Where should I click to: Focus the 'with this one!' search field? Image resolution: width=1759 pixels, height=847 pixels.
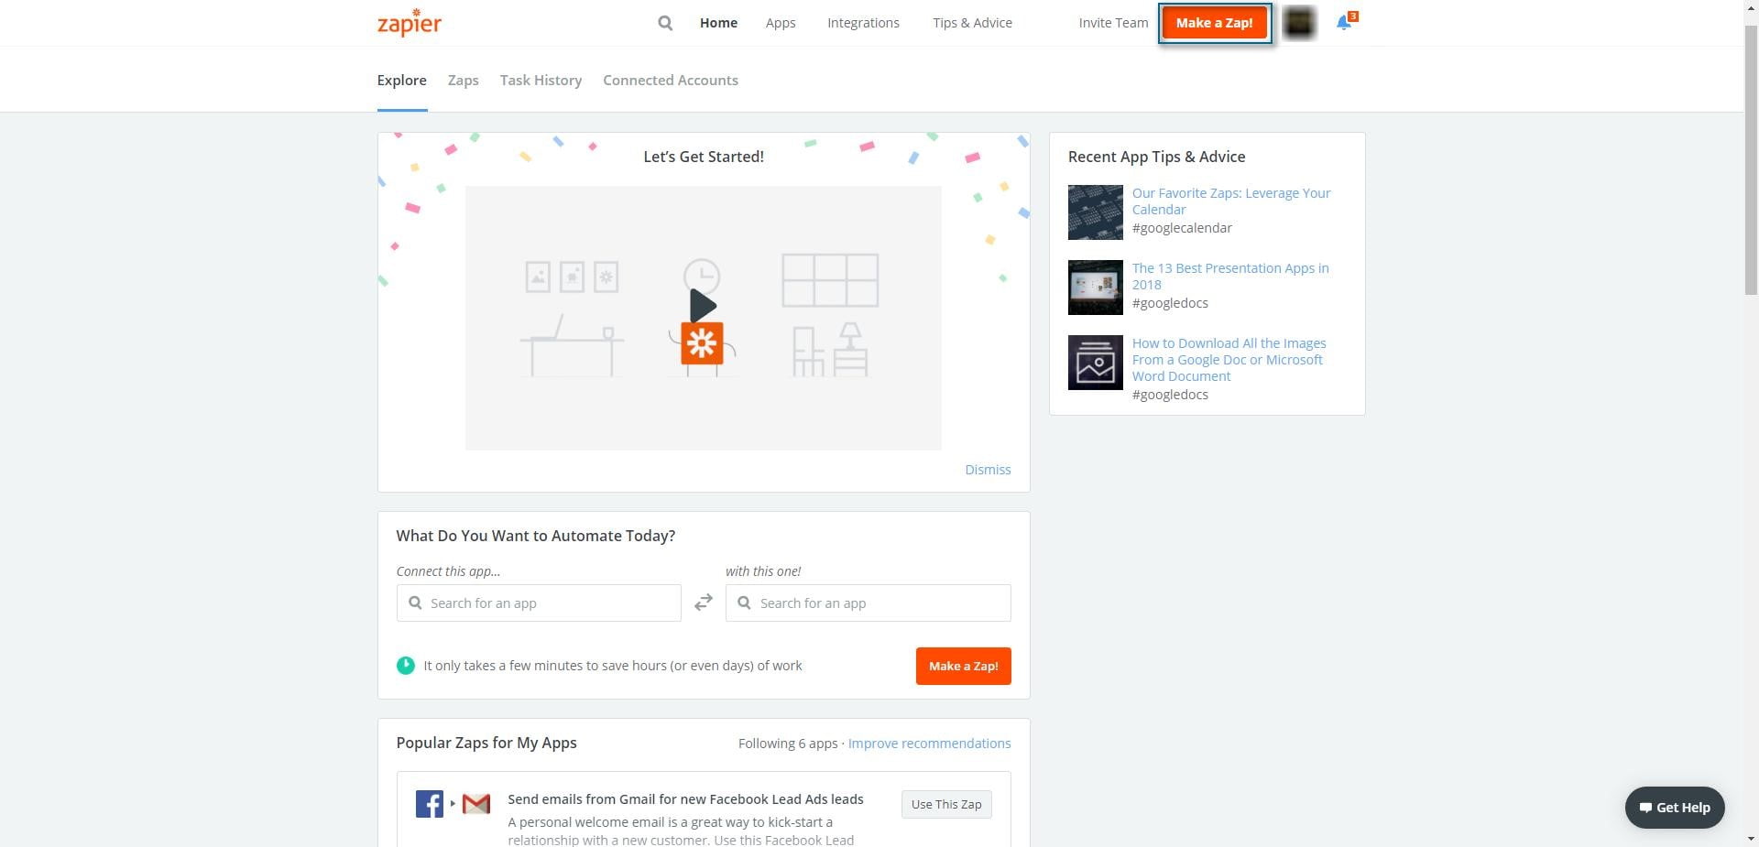(869, 603)
